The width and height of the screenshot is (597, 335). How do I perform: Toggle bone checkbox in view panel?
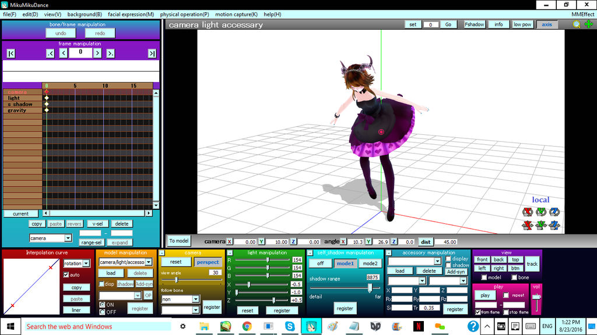click(x=514, y=277)
